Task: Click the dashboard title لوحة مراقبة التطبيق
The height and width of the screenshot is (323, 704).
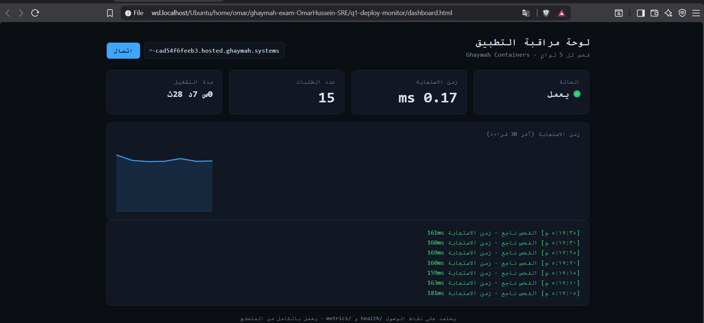Action: [532, 42]
